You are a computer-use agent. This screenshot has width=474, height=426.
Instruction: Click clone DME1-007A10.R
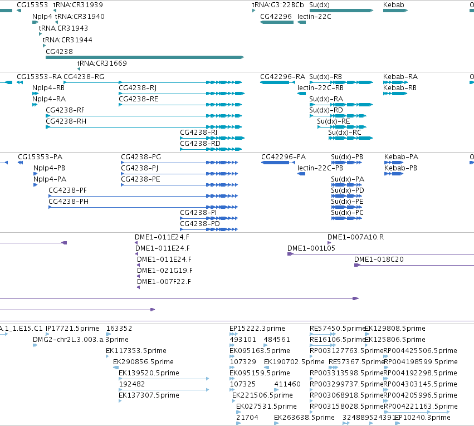tap(356, 237)
